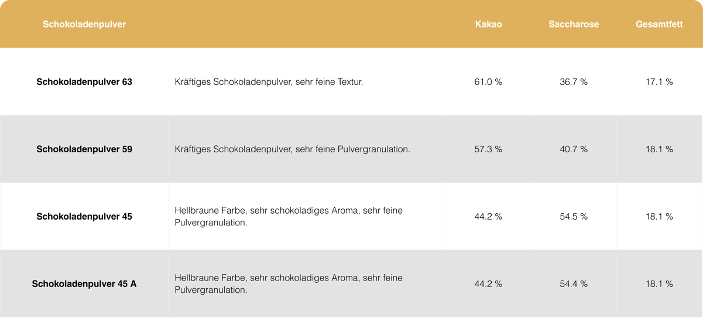Click the 54.4 % Saccharose value
The image size is (703, 318).
tap(574, 284)
